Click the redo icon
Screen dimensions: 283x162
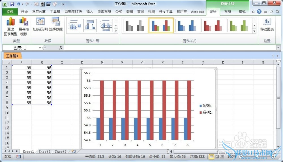pos(27,4)
